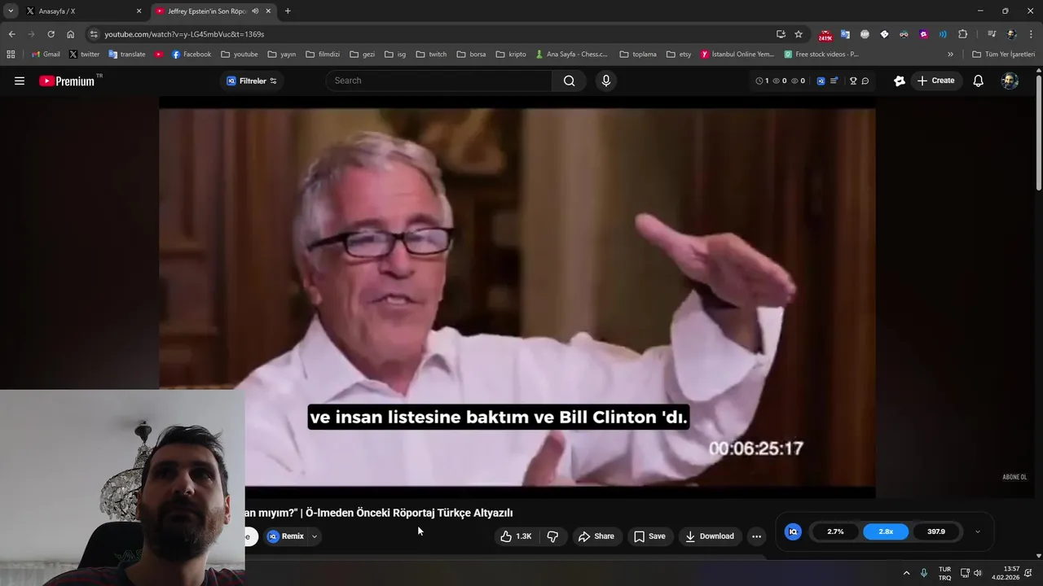Share the video
The height and width of the screenshot is (586, 1043).
pos(596,536)
